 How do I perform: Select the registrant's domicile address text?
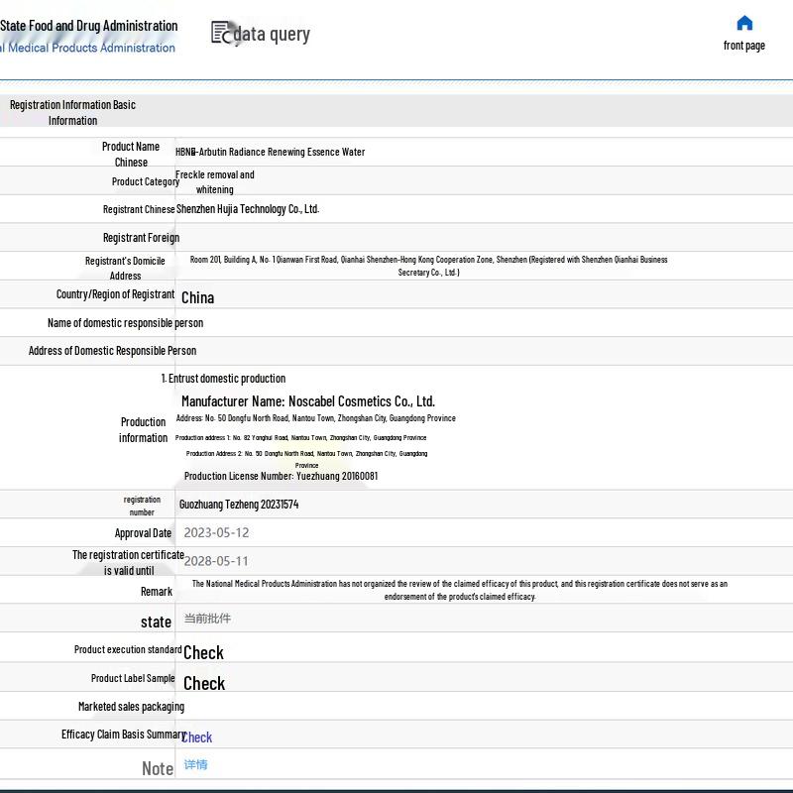[x=428, y=266]
